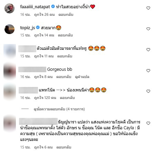The width and height of the screenshot is (154, 154).
Task: Reply to the ธัญญ์นารา explanation comment
Action: point(64,147)
